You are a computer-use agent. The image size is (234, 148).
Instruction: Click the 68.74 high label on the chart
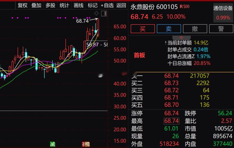coord(82,21)
